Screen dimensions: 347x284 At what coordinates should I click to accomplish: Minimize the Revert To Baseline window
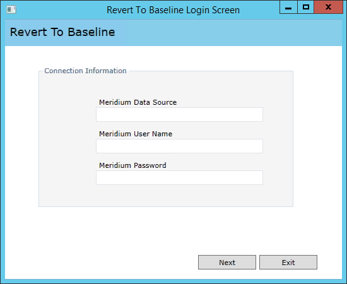(x=288, y=8)
